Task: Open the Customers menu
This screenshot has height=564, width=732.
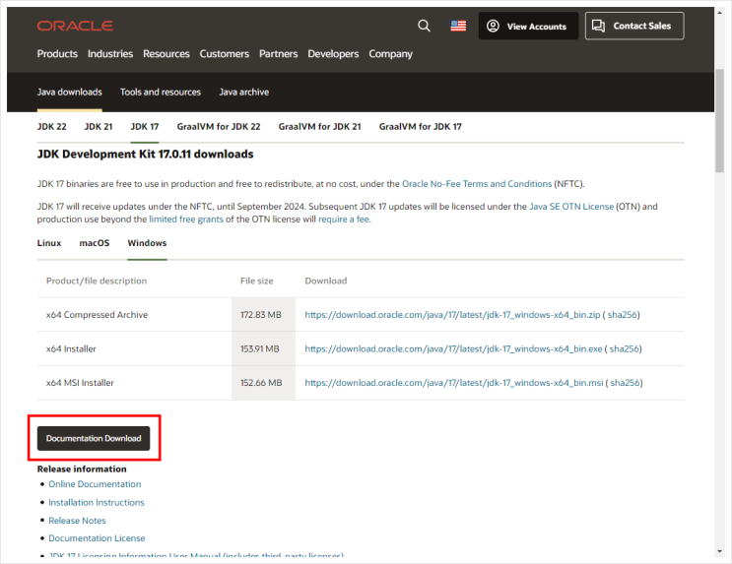Action: [x=225, y=54]
